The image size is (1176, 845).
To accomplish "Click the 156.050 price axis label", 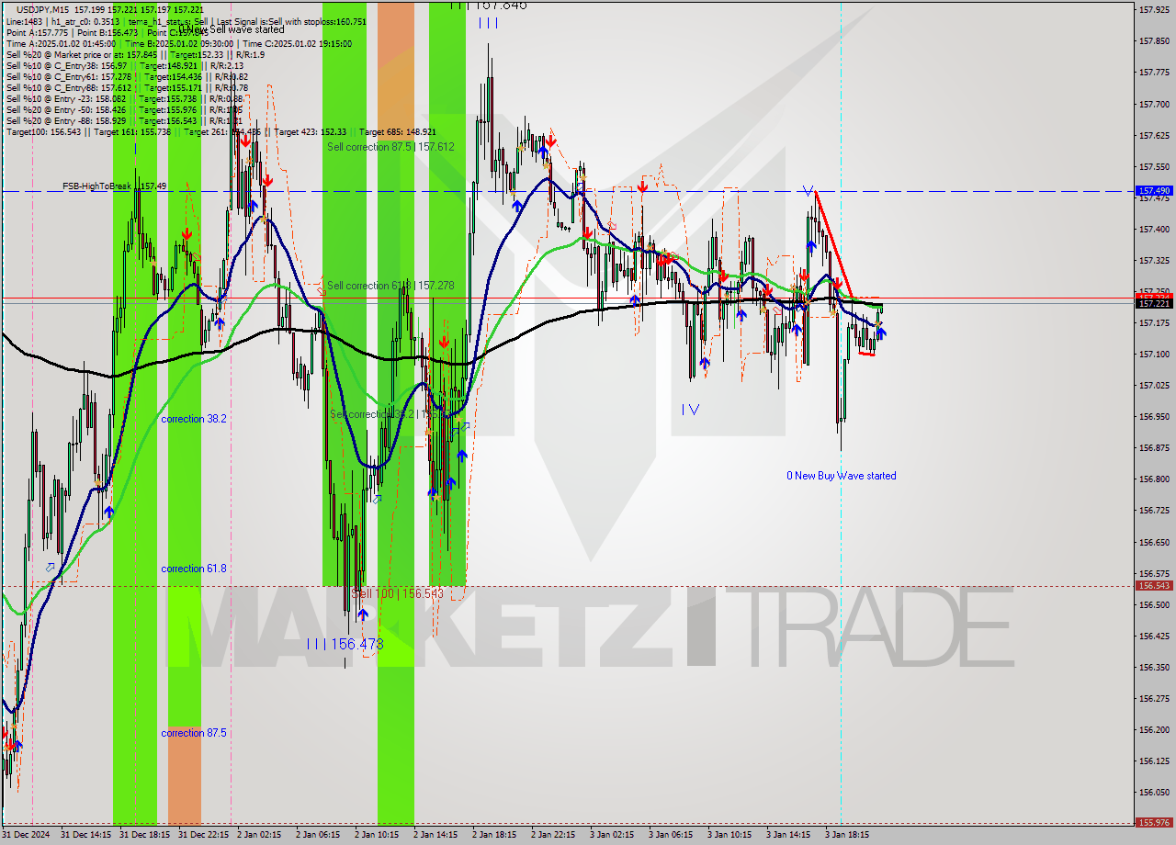I will [1154, 792].
